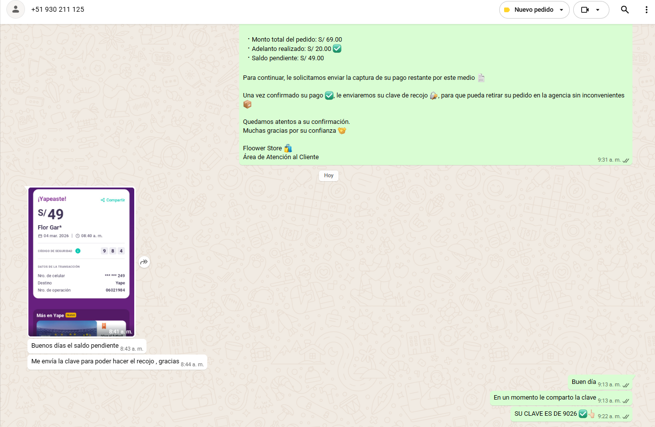This screenshot has width=655, height=427.
Task: Search within this chat
Action: (625, 10)
